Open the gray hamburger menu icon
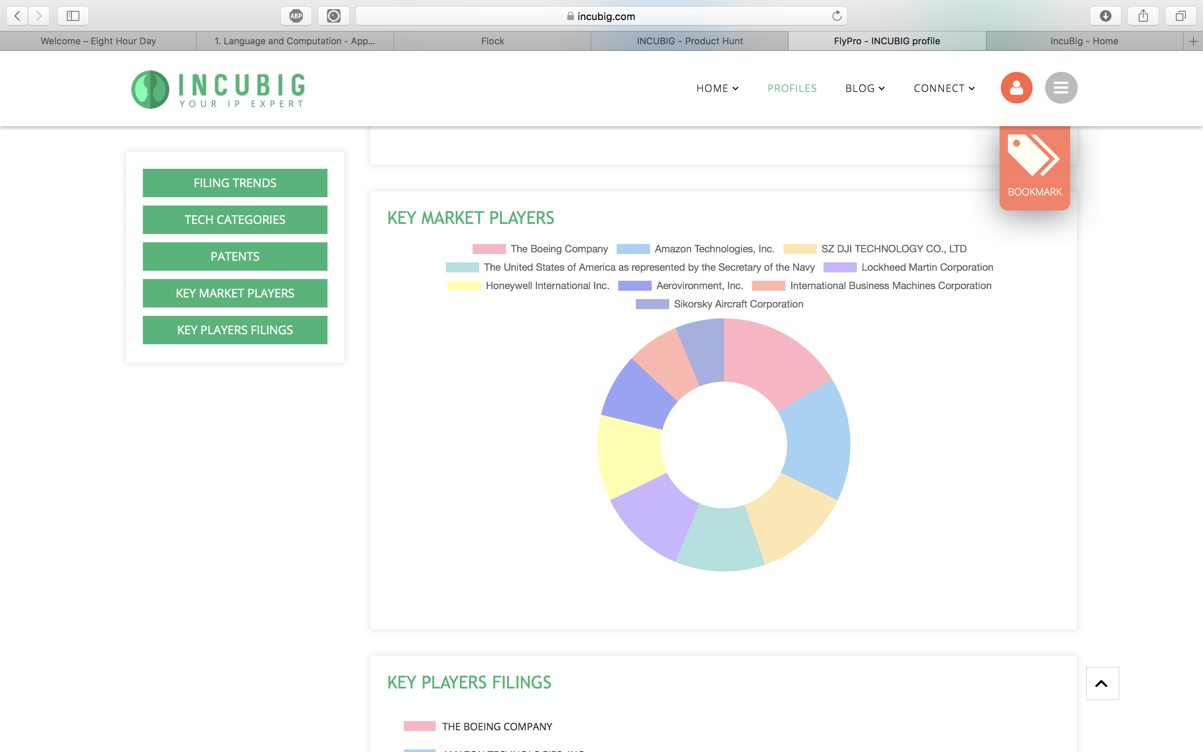The image size is (1203, 752). click(1061, 88)
